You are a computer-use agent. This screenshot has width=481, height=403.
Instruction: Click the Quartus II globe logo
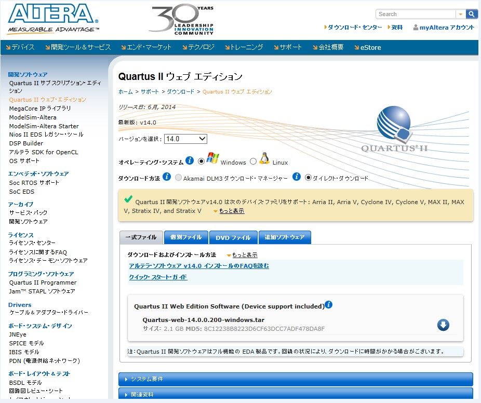tap(394, 129)
